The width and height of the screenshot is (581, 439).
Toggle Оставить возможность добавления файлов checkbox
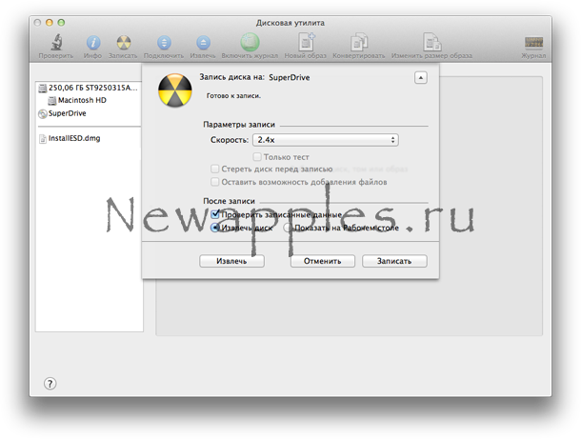coord(214,182)
